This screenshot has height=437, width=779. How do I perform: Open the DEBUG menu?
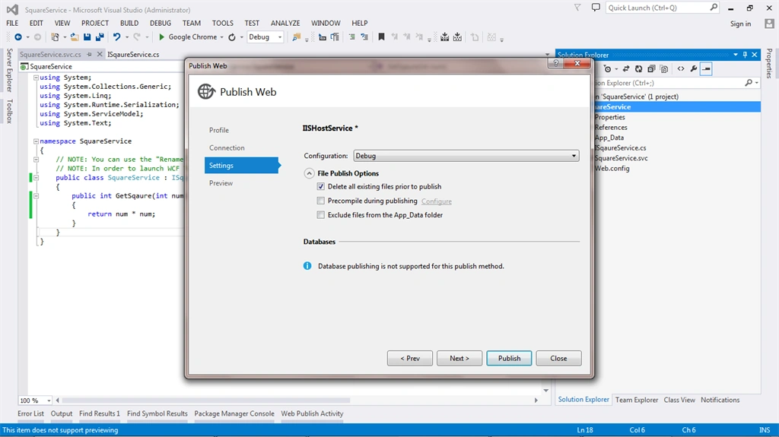coord(161,23)
